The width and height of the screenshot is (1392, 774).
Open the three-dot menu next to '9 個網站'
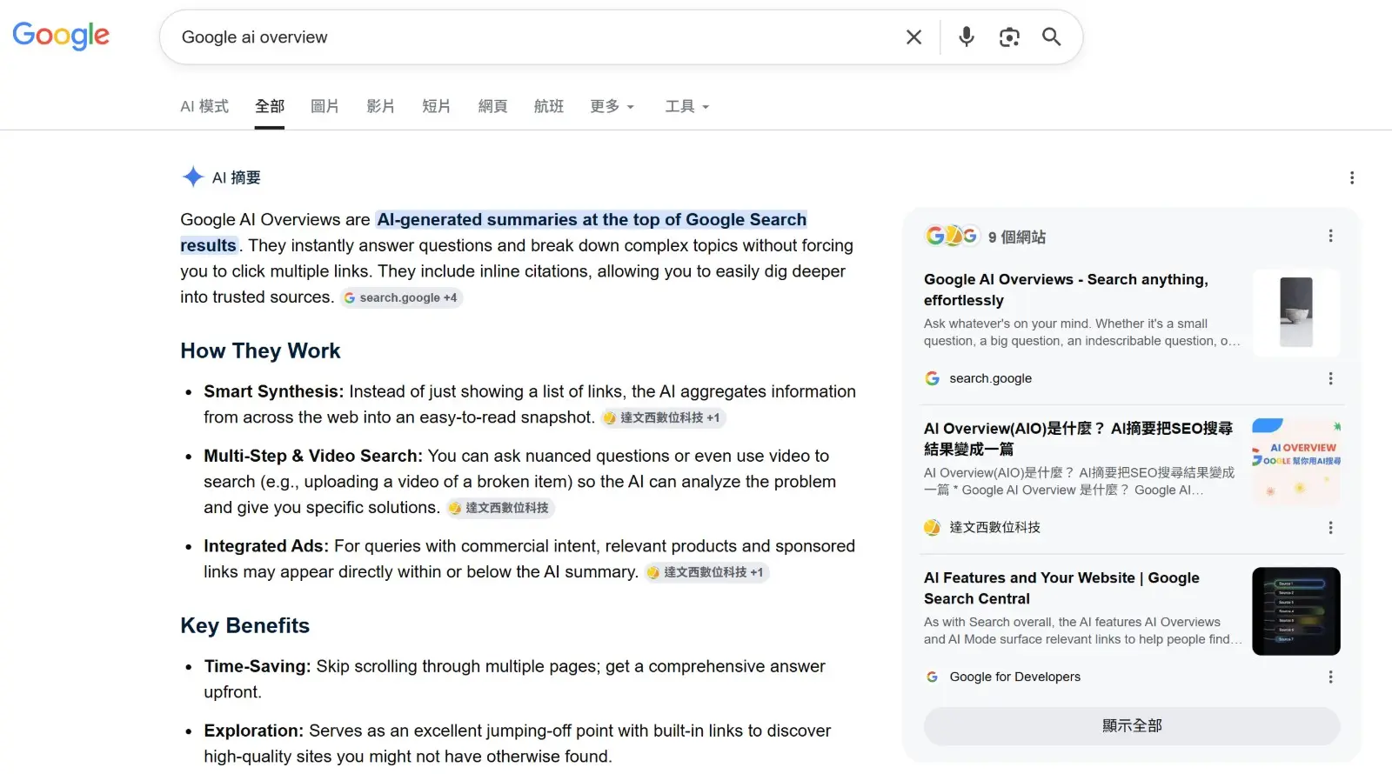1330,236
